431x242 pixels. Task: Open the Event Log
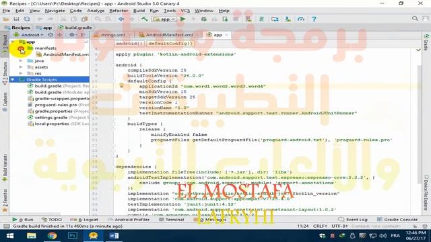tap(353, 220)
